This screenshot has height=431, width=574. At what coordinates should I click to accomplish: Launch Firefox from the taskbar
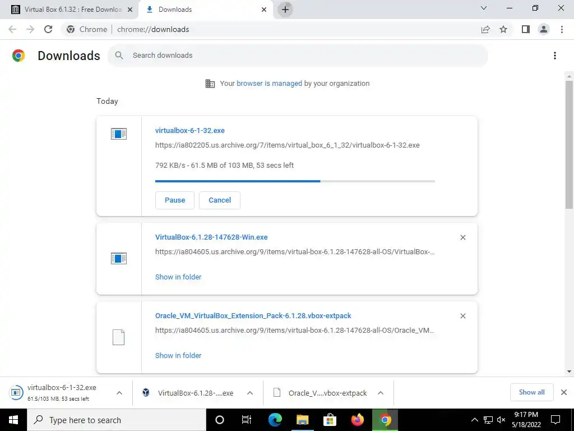(358, 420)
